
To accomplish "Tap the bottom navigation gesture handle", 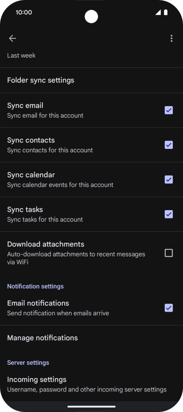I will coord(91,407).
